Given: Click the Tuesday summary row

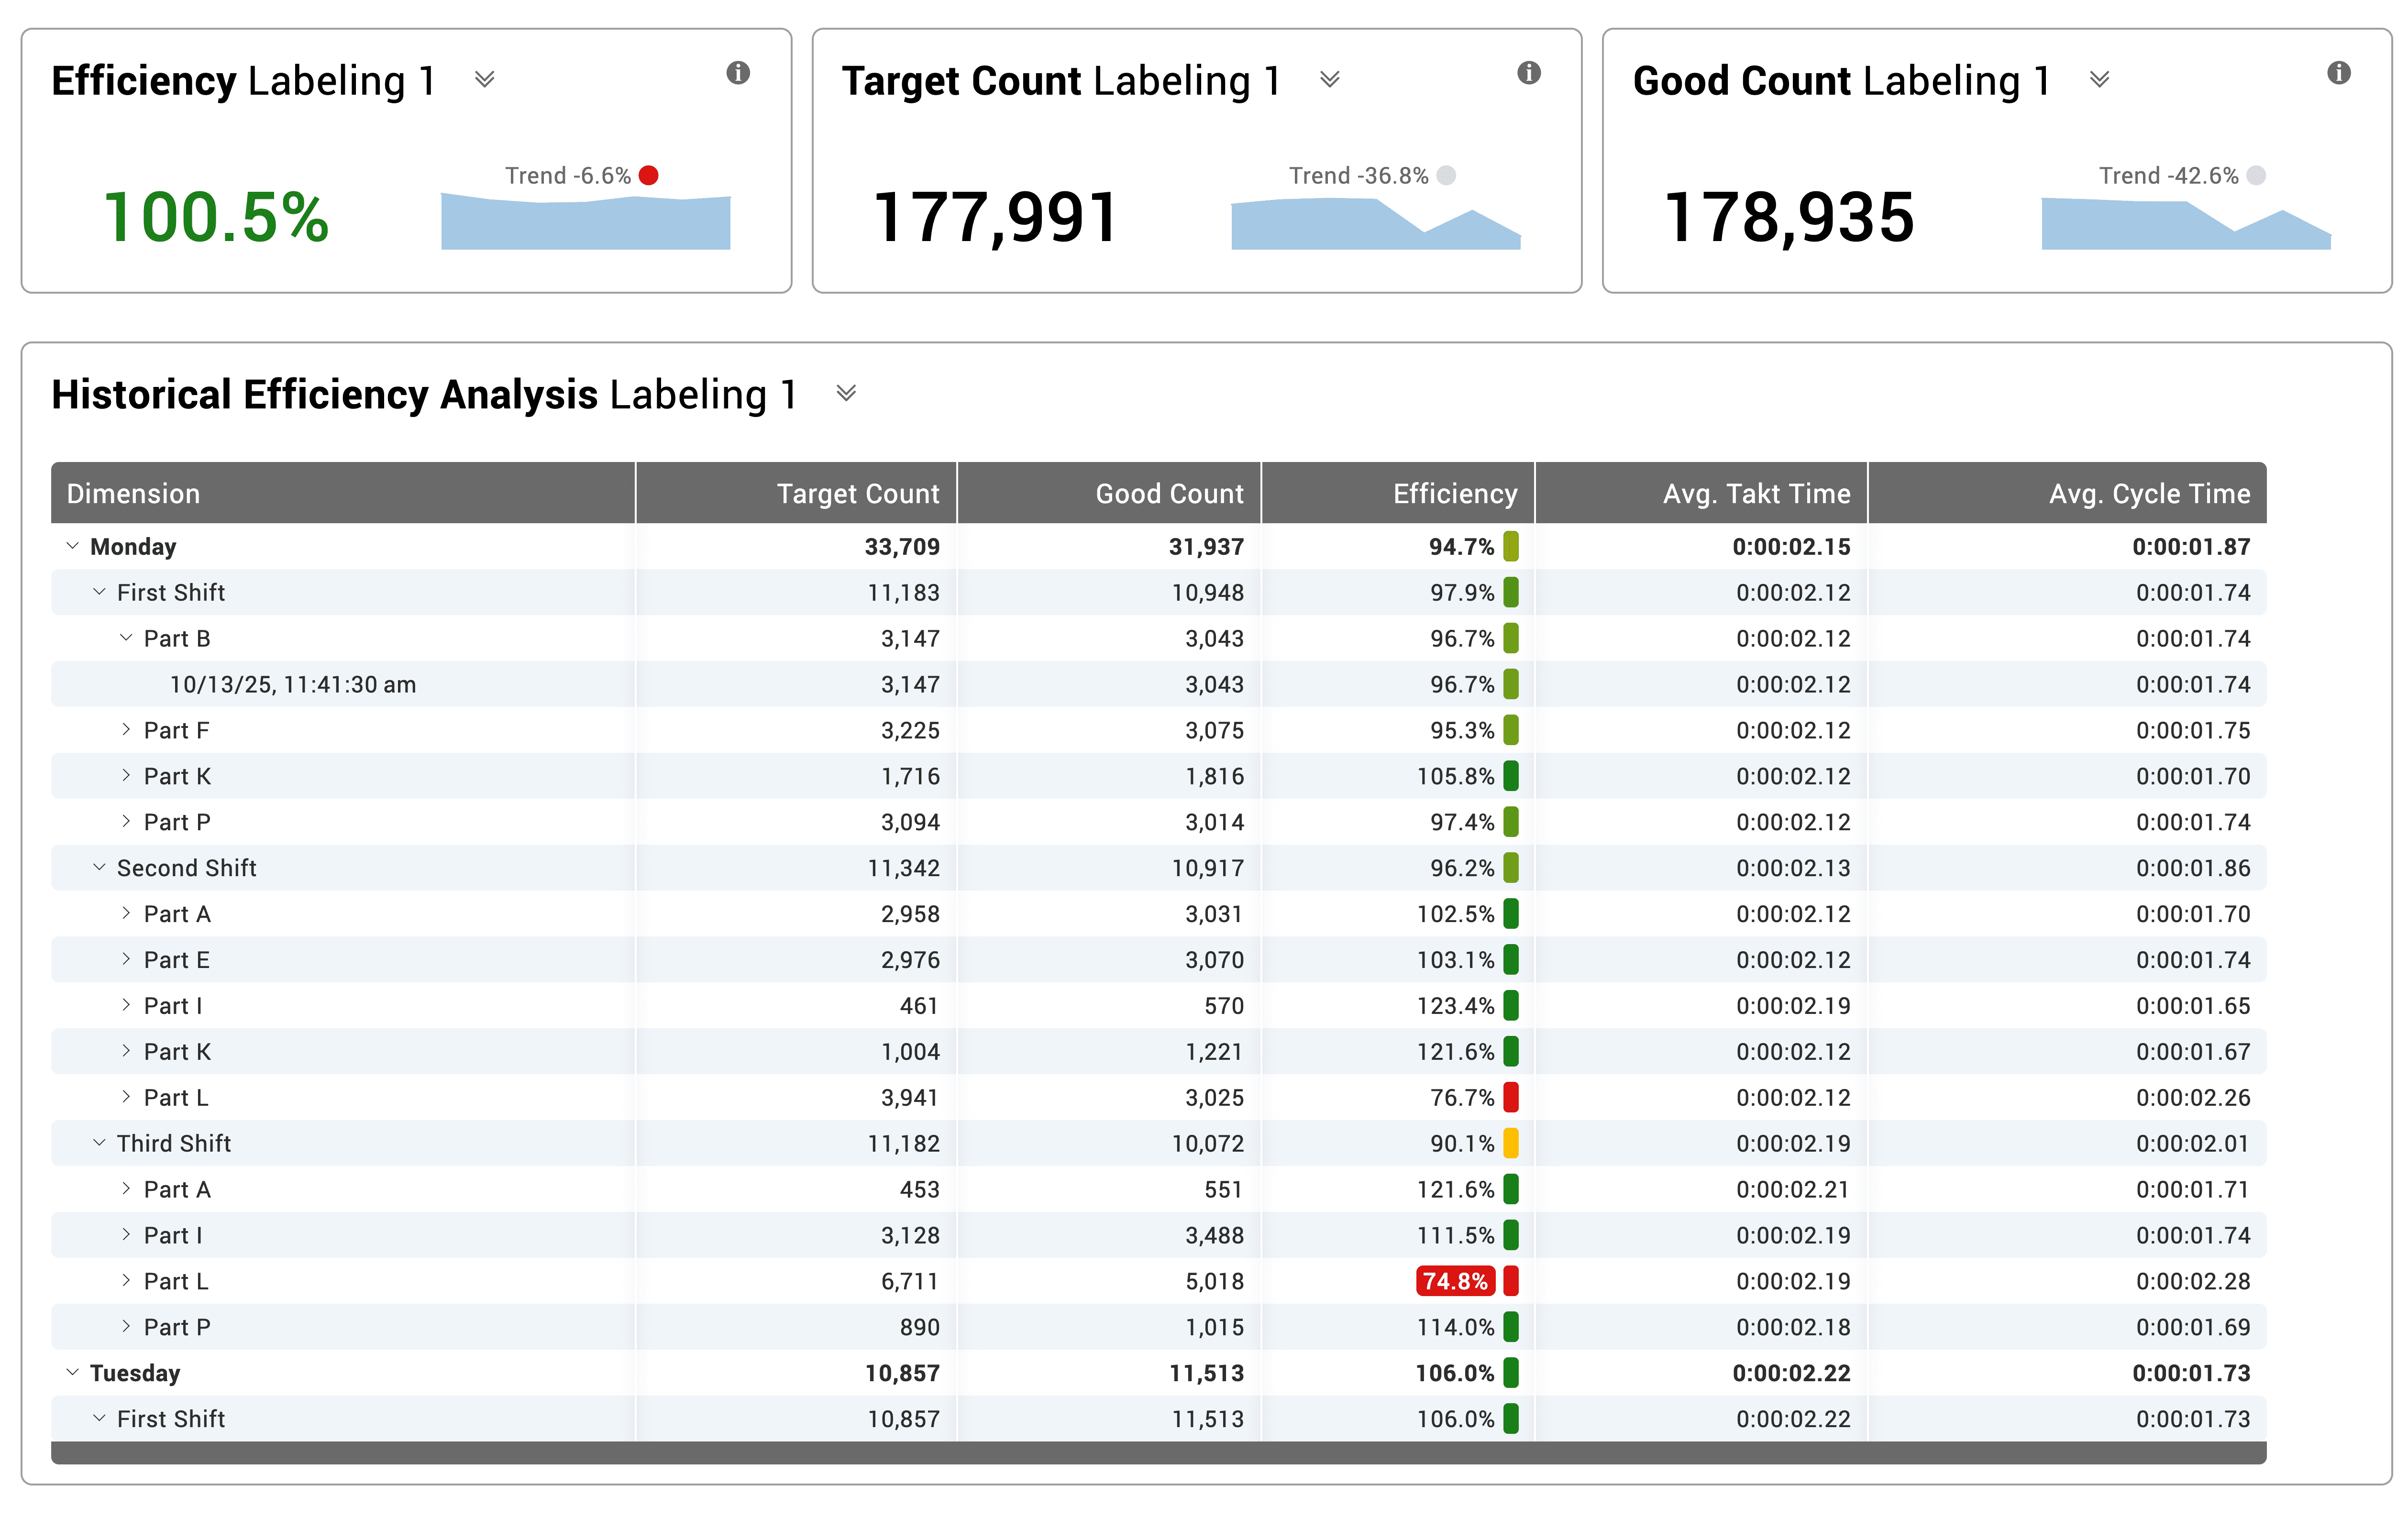Looking at the screenshot, I should (136, 1372).
